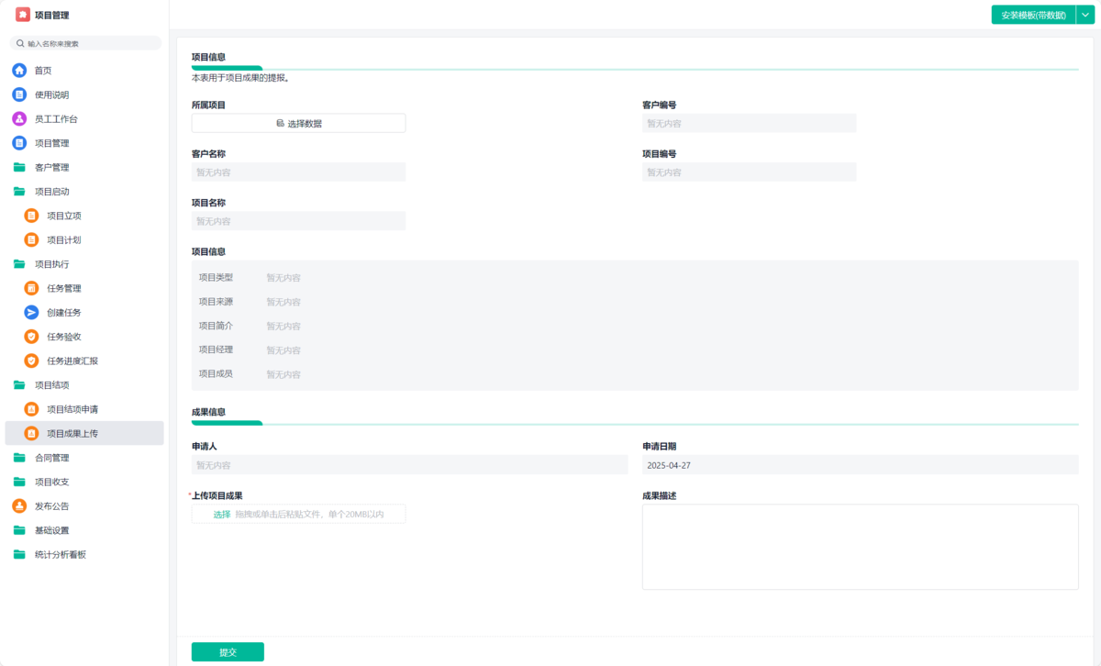Click the 任务进度汇报 sidebar entry
The width and height of the screenshot is (1101, 666).
[84, 361]
